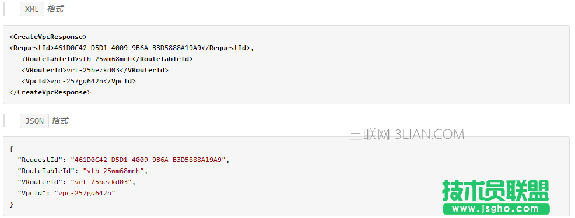Click the vrt-25bezkd03 value in XML

[x=93, y=70]
